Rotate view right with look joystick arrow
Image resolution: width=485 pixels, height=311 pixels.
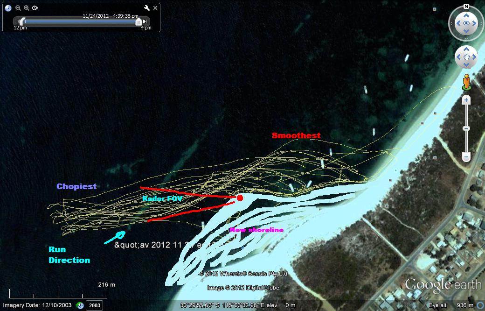[x=475, y=23]
